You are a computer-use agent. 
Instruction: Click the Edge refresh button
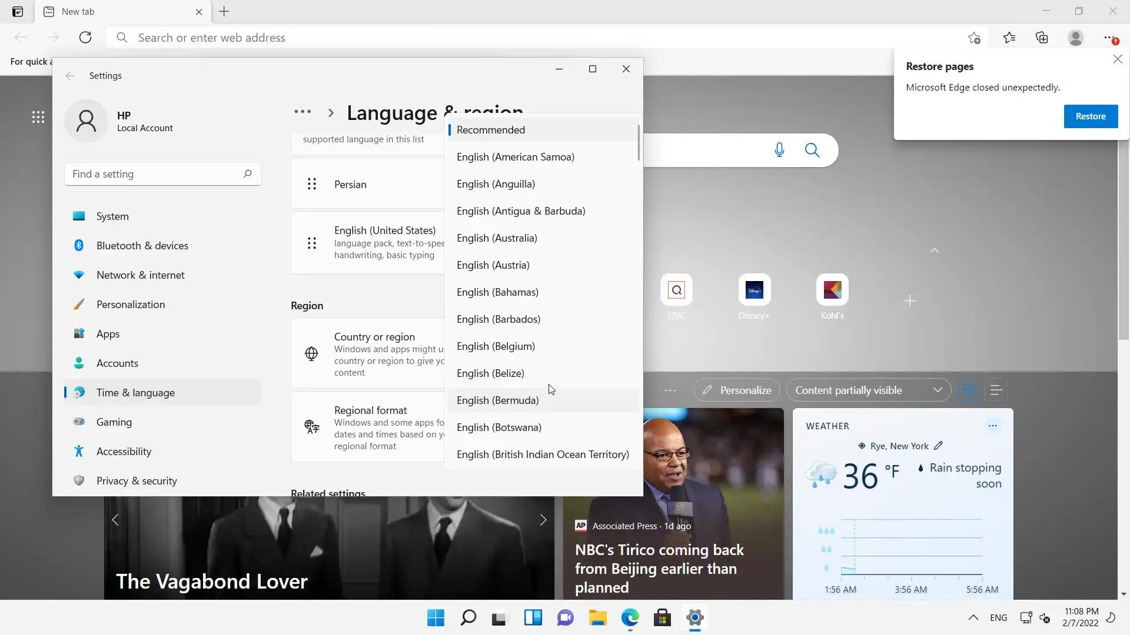coord(85,38)
